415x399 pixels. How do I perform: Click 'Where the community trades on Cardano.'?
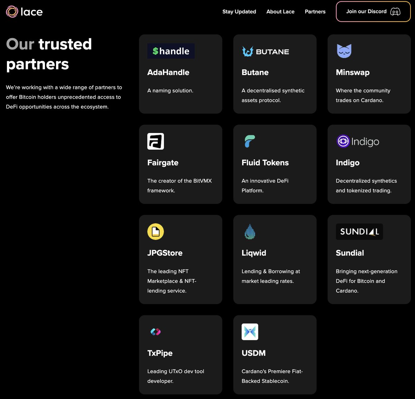(x=363, y=96)
